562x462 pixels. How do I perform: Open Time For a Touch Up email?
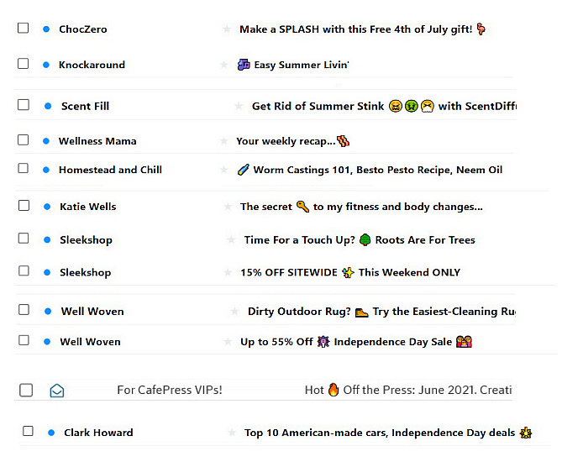point(360,240)
